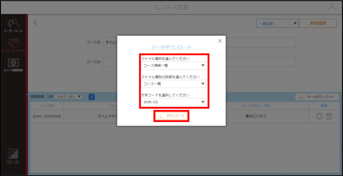Click the sidebar collapse arrow handle
343x176 pixels.
pyautogui.click(x=27, y=95)
